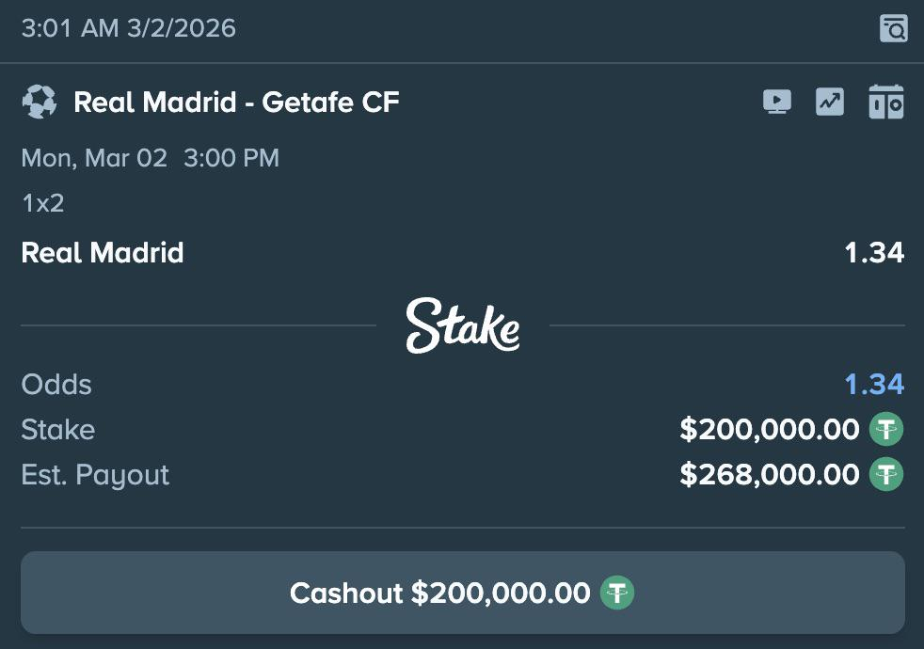Click the Tether icon inside the Cashout button
The width and height of the screenshot is (924, 649).
[x=618, y=593]
